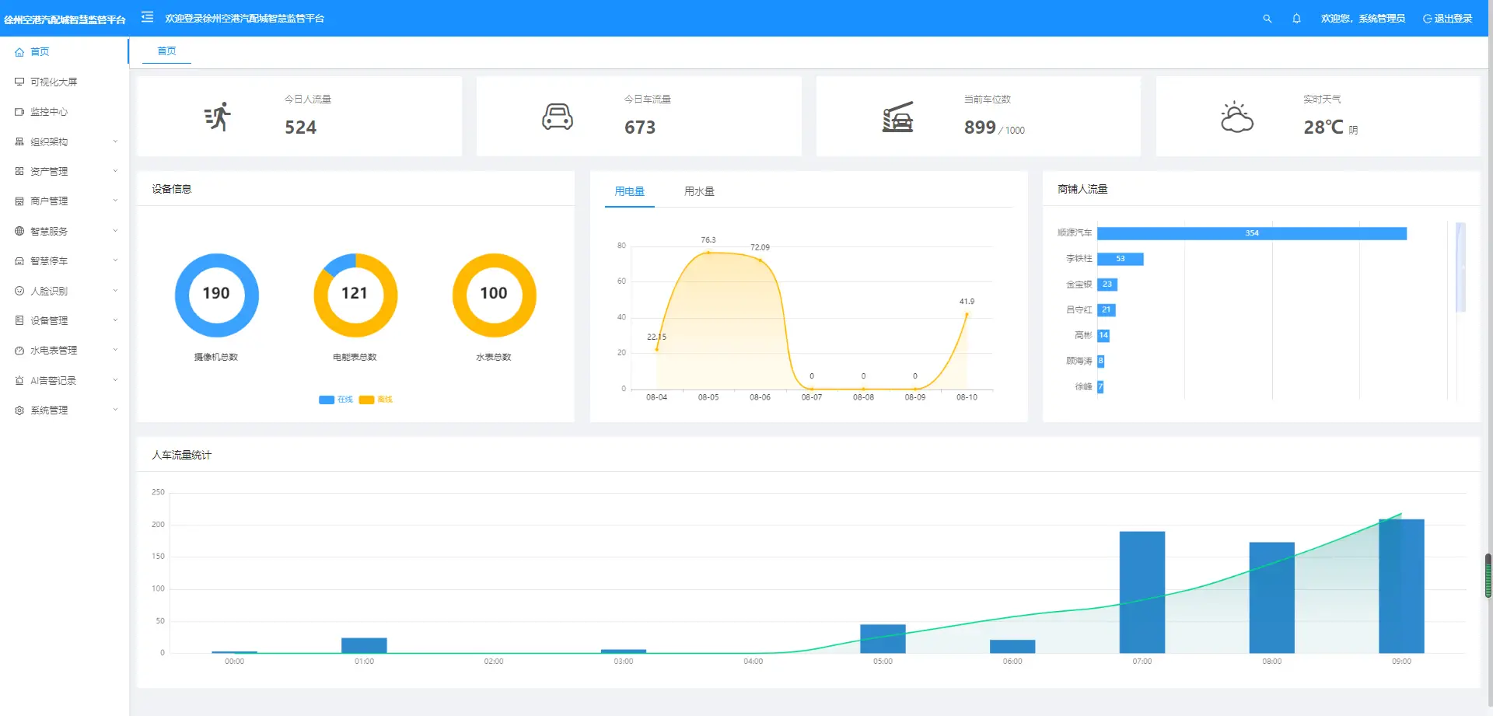Toggle the 在线 legend item in 设备信息
Screen dimensions: 1493x716
tap(336, 400)
